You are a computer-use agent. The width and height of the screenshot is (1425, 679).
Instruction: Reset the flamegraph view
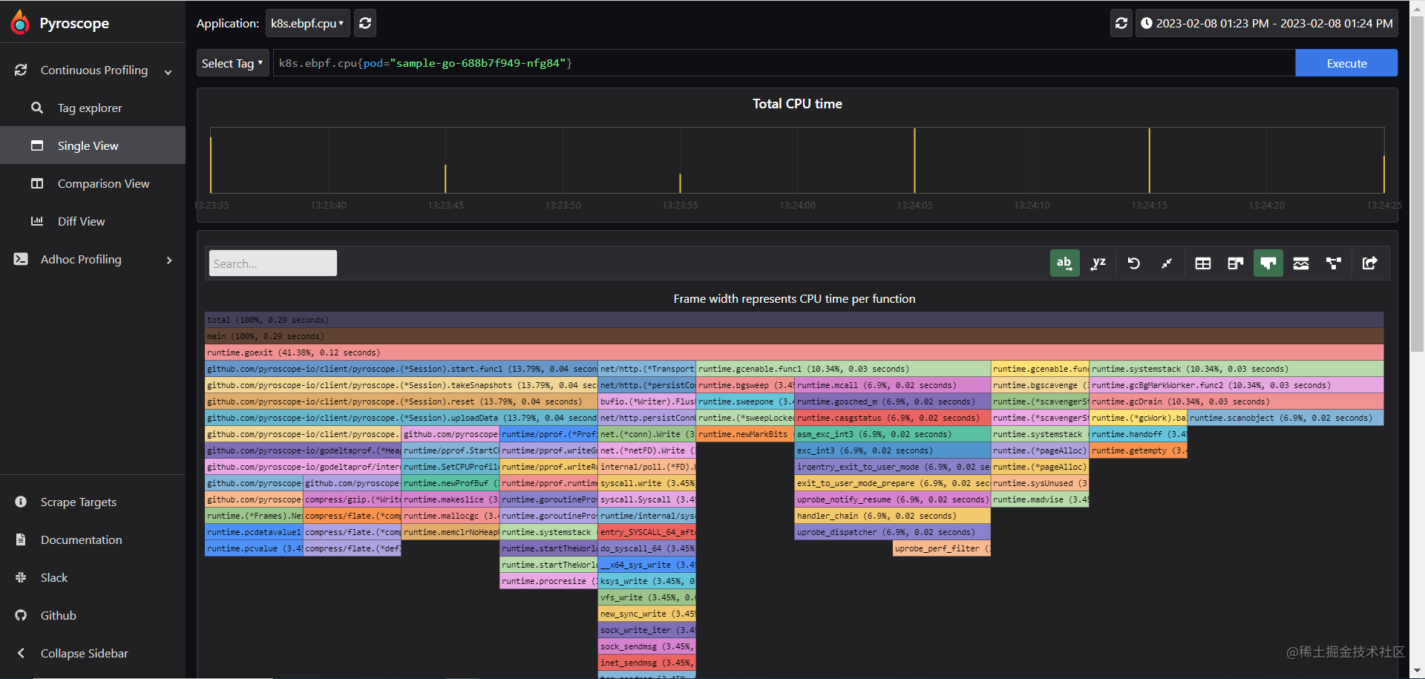pos(1134,263)
